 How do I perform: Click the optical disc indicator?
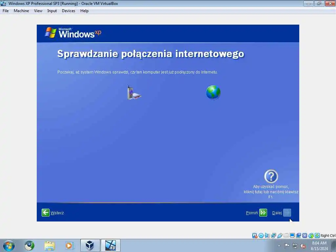tap(261, 236)
